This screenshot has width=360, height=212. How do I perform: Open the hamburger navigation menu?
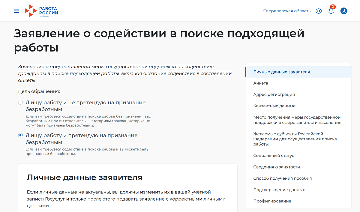(16, 11)
